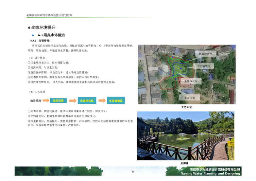The height and width of the screenshot is (181, 256).
Task: Click the orange arrow after 地表径流
Action: (x=45, y=100)
